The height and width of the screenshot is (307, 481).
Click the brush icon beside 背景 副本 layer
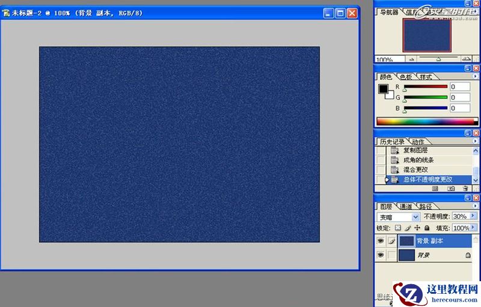(392, 241)
